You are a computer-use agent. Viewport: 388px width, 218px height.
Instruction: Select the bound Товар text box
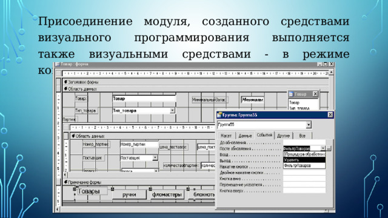coord(144,99)
